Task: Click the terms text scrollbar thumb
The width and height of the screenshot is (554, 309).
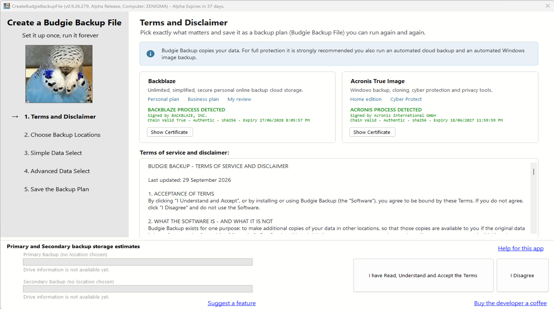Action: coord(533,171)
